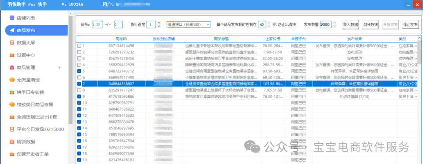Image resolution: width=423 pixels, height=164 pixels.
Task: Click the 发布数量 field showing 20000
Action: coord(326,25)
